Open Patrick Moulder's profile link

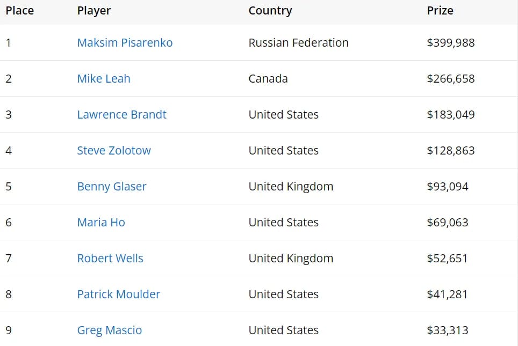tap(119, 295)
